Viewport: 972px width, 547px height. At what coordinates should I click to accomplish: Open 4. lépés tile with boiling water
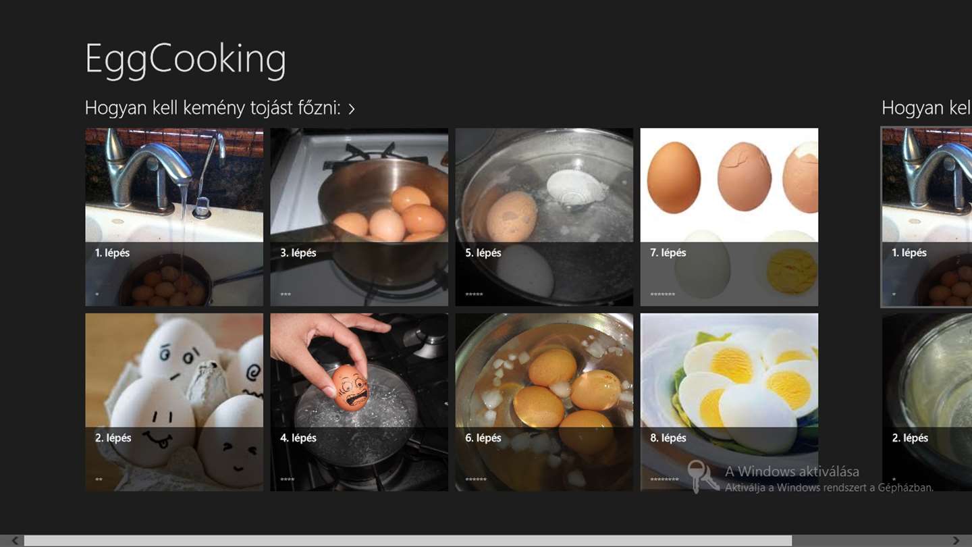359,402
